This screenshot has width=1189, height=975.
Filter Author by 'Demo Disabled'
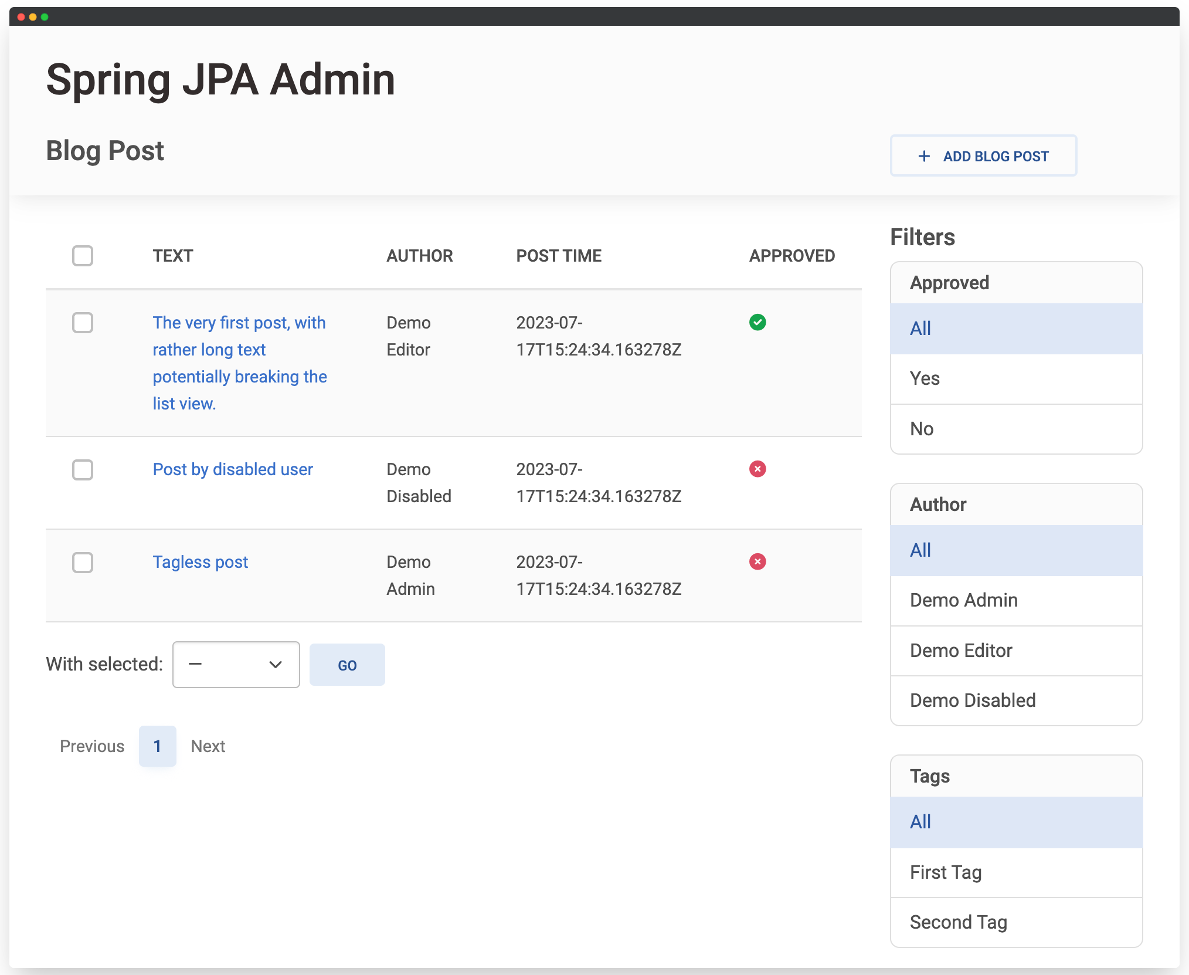[x=1016, y=700]
